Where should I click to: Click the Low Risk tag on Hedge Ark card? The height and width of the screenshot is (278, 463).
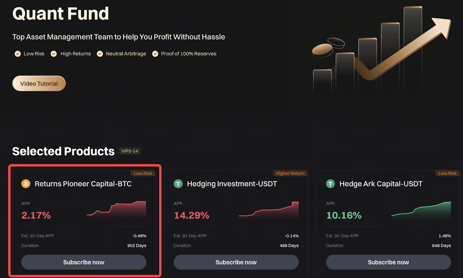point(447,173)
